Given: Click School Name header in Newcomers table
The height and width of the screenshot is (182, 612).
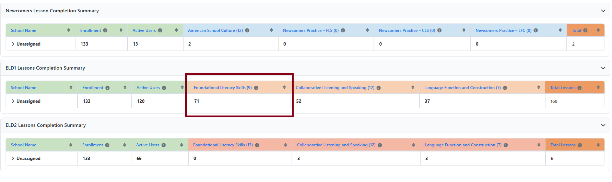Looking at the screenshot, I should [x=24, y=31].
